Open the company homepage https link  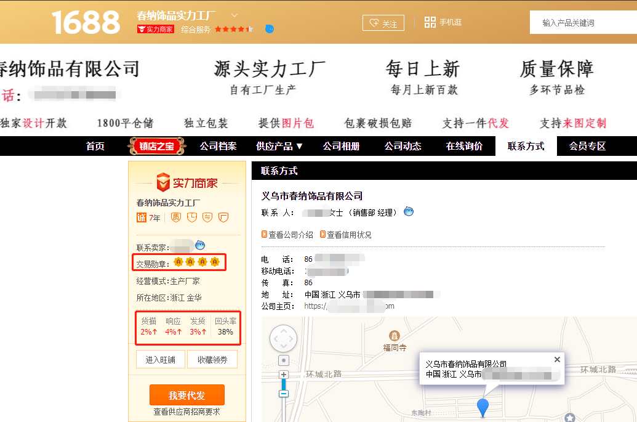349,306
